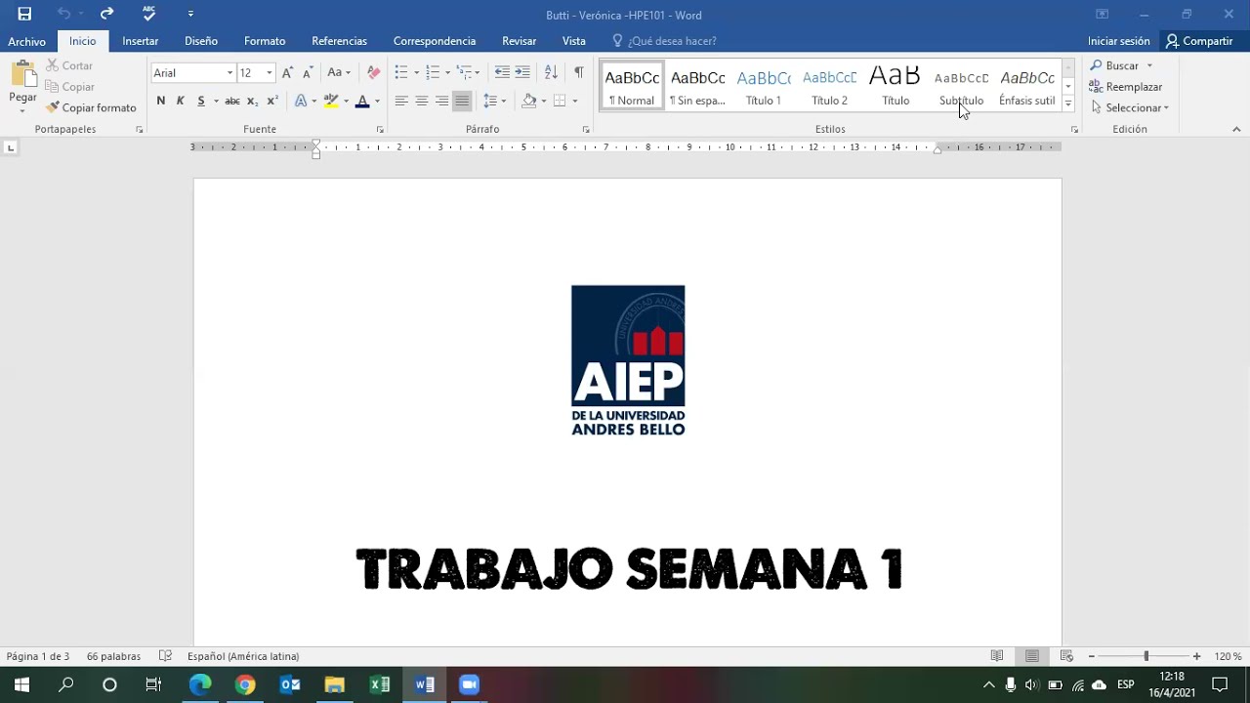Image resolution: width=1250 pixels, height=703 pixels.
Task: Toggle show paragraph marks ¶
Action: (x=579, y=72)
